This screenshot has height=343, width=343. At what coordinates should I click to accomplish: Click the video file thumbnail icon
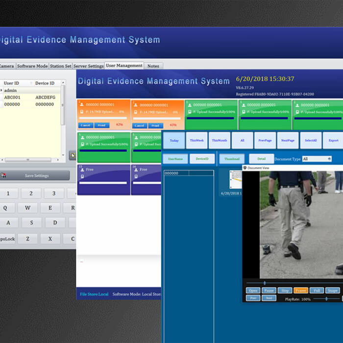(x=236, y=179)
